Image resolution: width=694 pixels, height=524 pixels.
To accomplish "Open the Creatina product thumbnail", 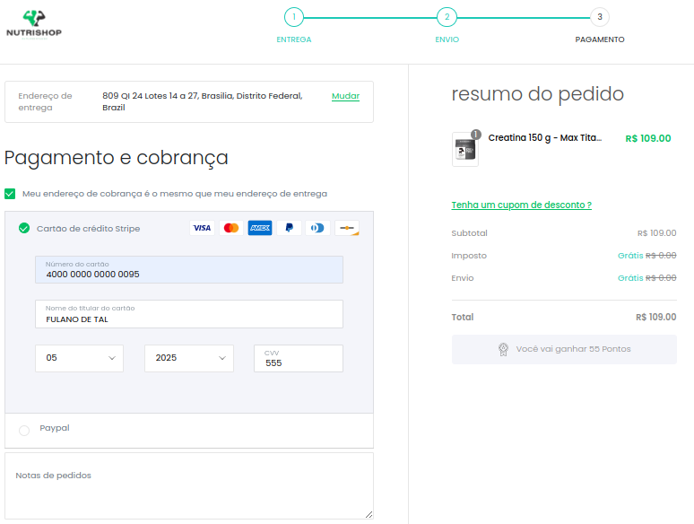I will click(x=465, y=150).
